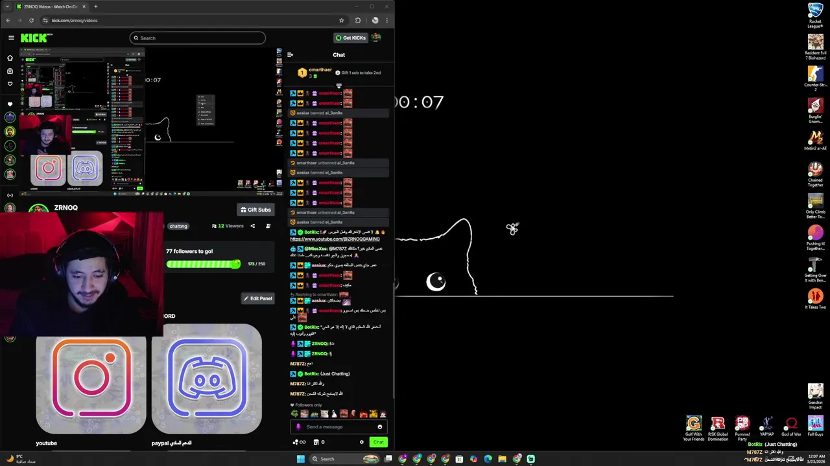Viewport: 830px width, 466px height.
Task: Open Fall Guys desktop shortcut
Action: coord(815,426)
